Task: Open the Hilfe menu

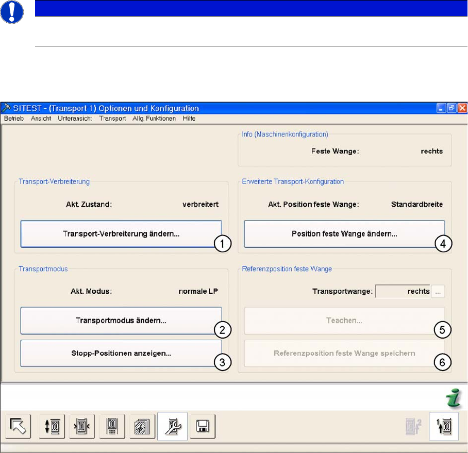Action: coord(189,119)
